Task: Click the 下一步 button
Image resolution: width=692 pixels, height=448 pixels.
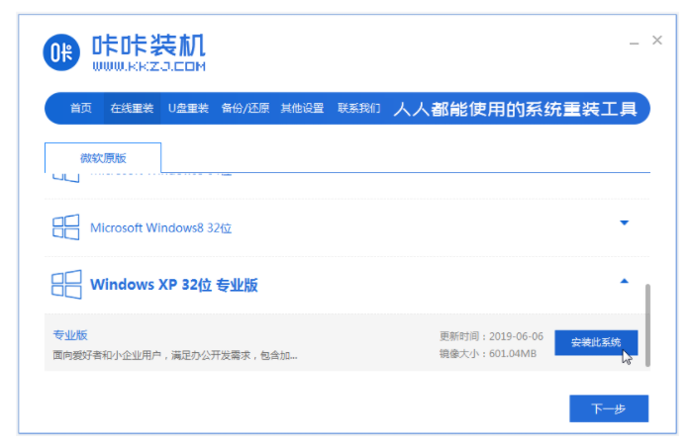Action: pyautogui.click(x=608, y=407)
